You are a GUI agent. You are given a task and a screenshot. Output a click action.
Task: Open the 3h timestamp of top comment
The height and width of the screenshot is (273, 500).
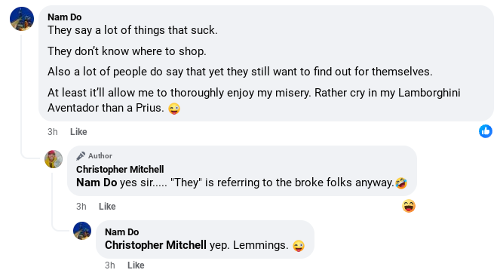(53, 132)
